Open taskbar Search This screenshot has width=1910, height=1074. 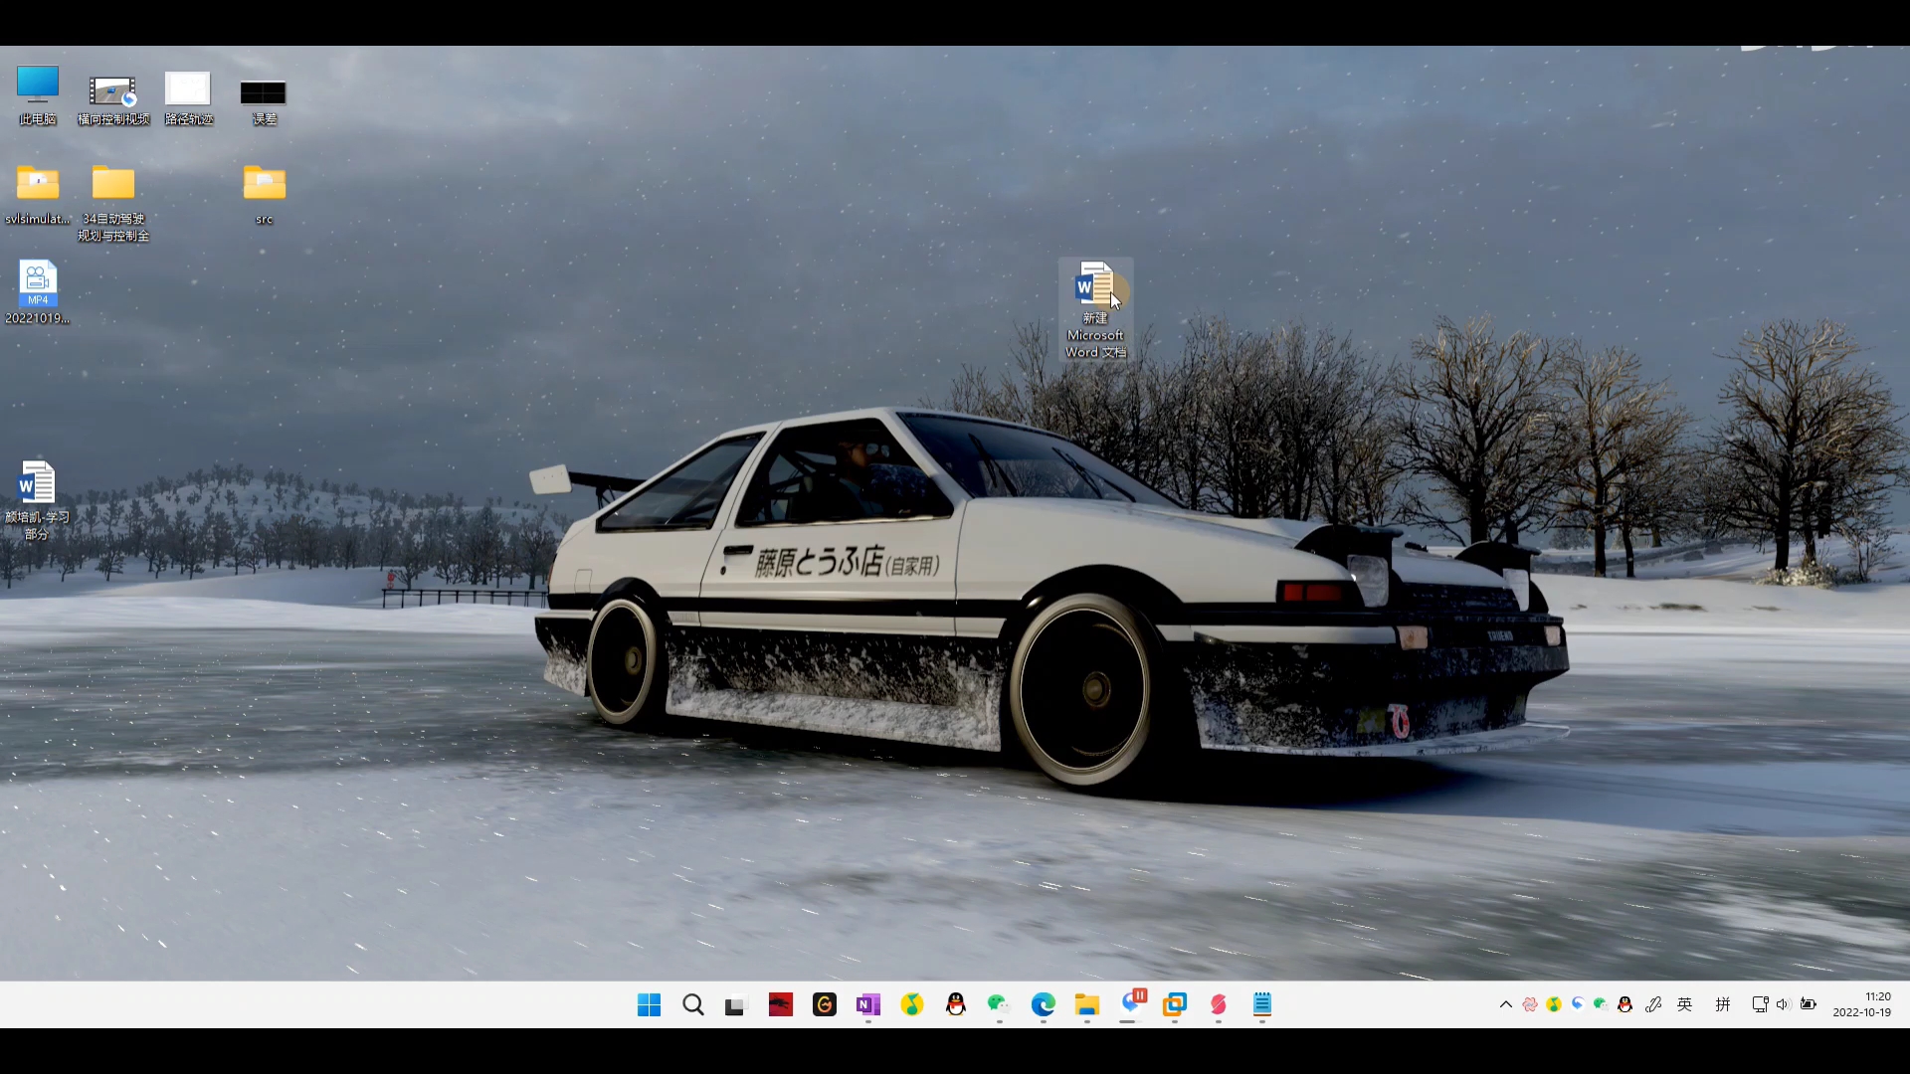(693, 1005)
